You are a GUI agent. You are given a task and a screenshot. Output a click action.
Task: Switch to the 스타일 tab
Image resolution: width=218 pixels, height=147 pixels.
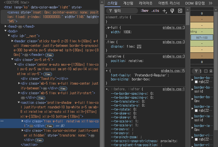pos(112,3)
